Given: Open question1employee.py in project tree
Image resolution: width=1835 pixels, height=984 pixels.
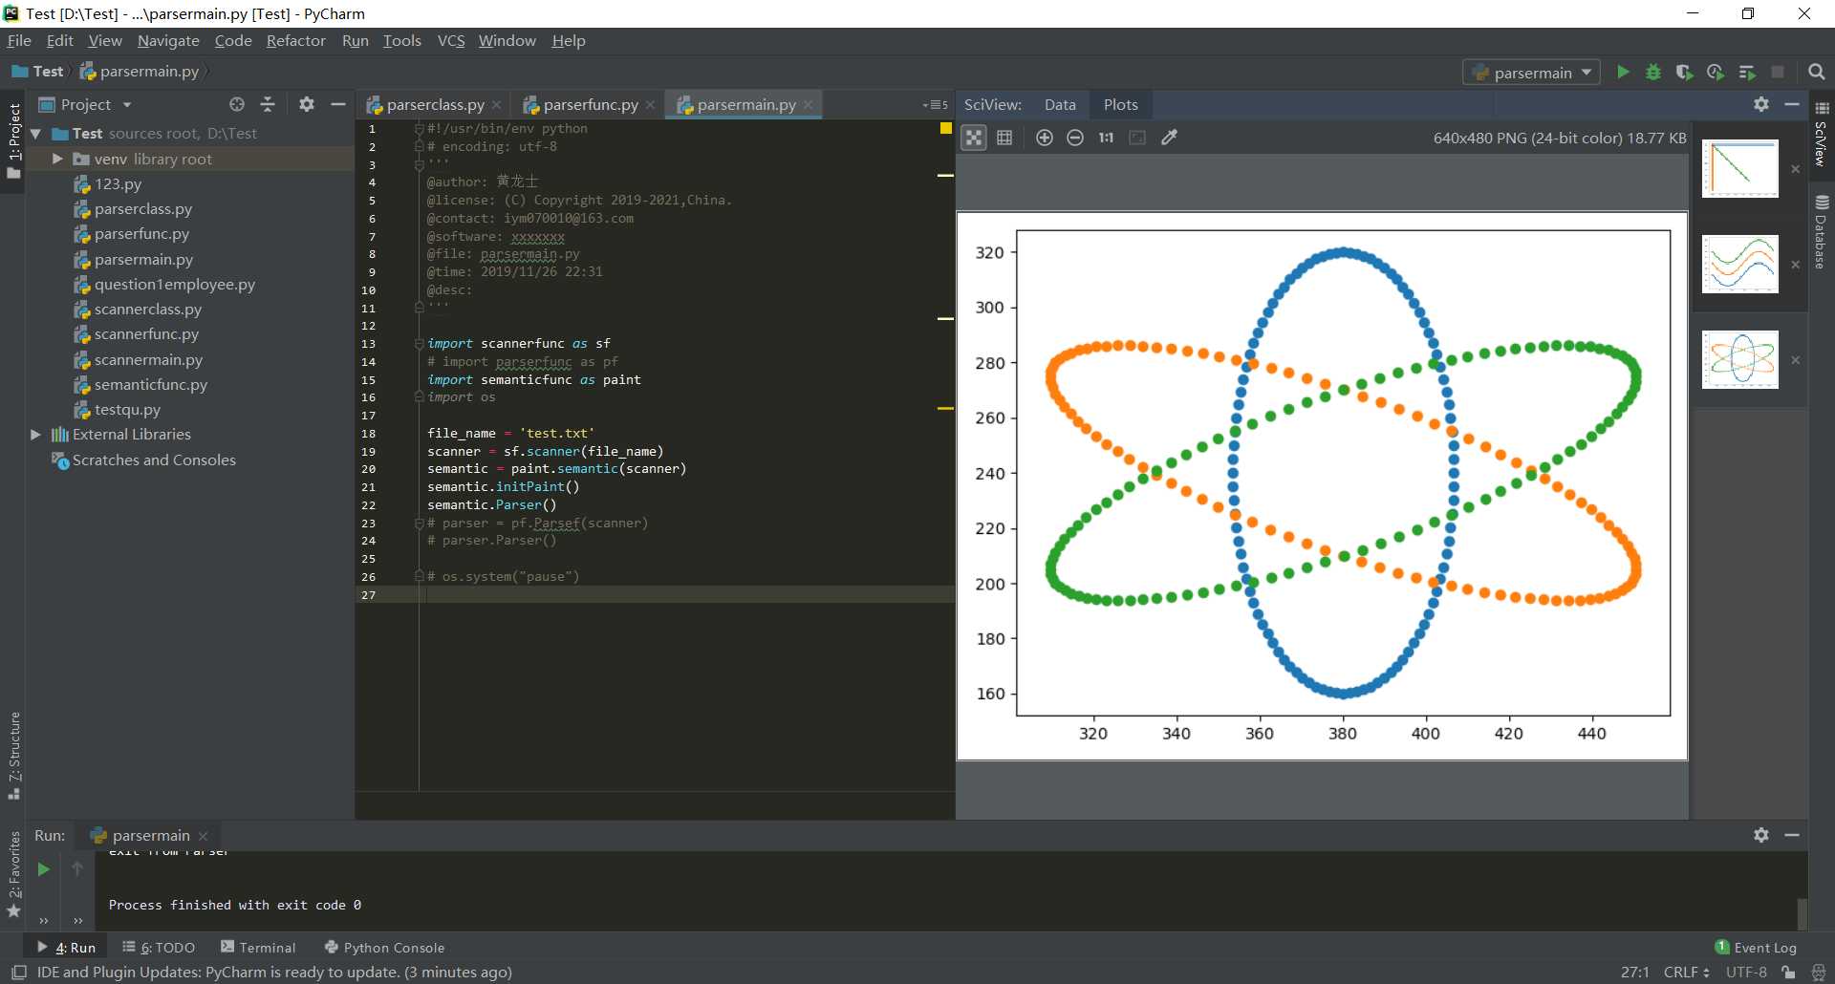Looking at the screenshot, I should 174,285.
